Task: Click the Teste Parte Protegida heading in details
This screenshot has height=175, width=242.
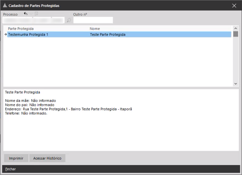Action: click(x=23, y=92)
